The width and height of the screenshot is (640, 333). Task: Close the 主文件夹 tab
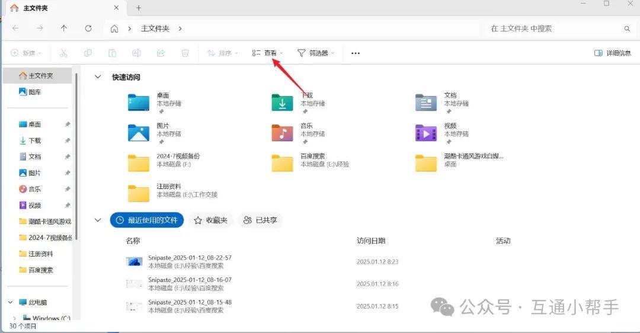(116, 8)
